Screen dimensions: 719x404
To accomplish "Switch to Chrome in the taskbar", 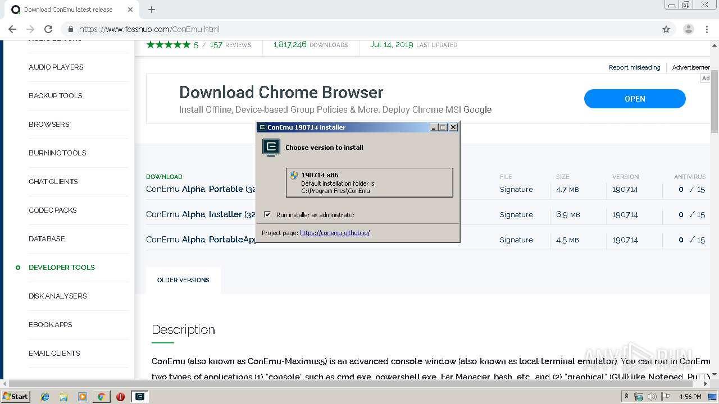I will 101,397.
